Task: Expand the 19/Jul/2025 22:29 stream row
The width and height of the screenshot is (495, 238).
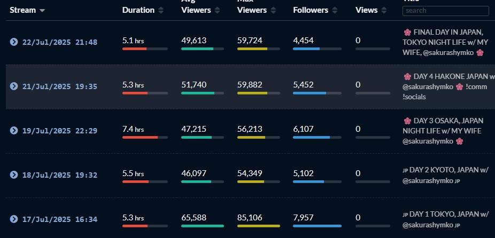Action: pyautogui.click(x=13, y=131)
